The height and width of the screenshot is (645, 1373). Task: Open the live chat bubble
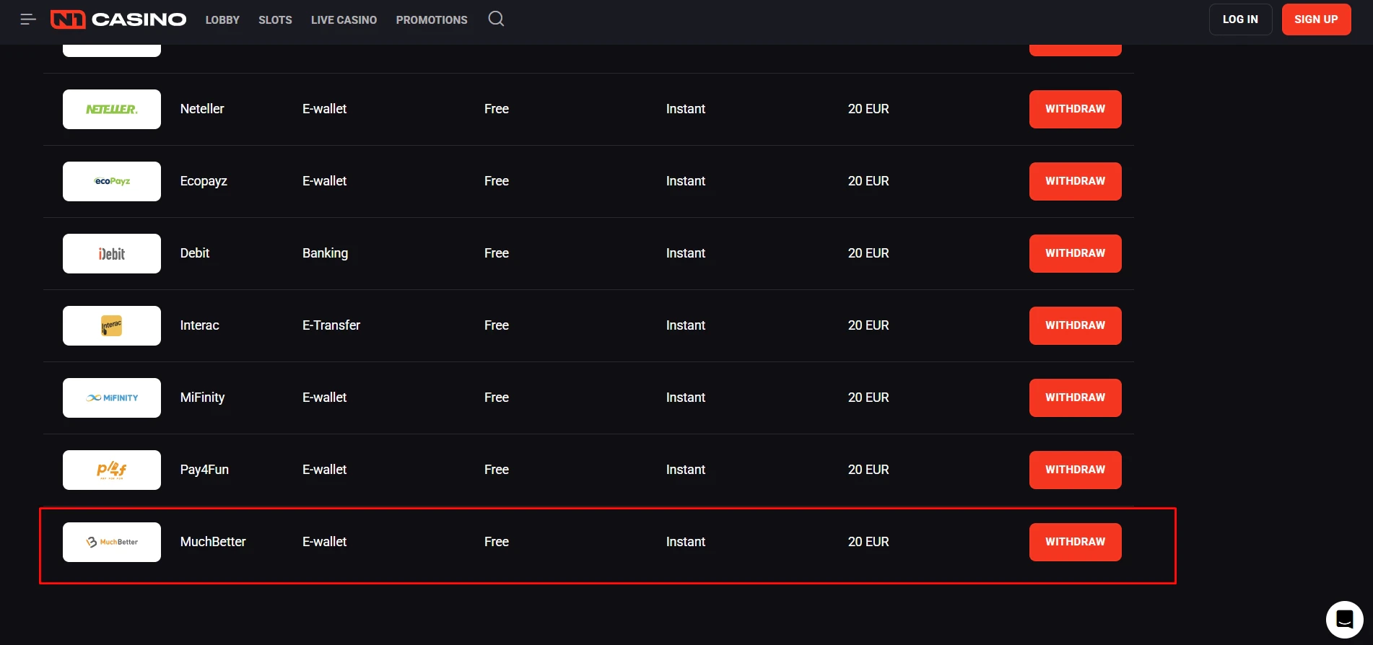(x=1344, y=619)
